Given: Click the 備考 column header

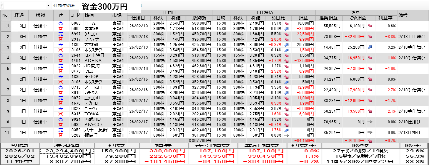Looking at the screenshot, I should 402,15.
